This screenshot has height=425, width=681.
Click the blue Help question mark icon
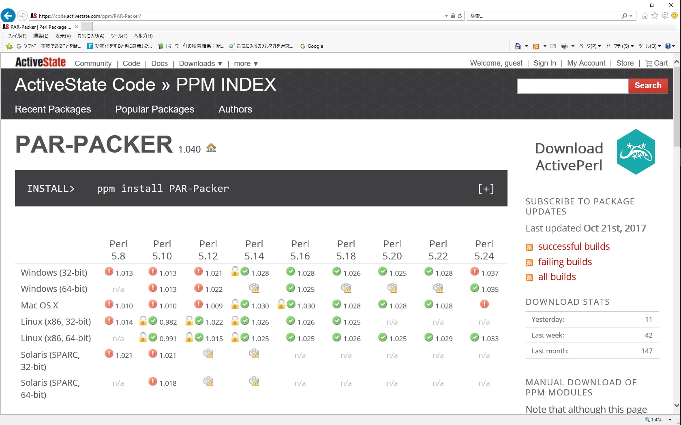668,46
